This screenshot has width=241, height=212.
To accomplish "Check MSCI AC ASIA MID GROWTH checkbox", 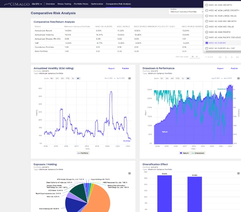I will click(x=207, y=21).
